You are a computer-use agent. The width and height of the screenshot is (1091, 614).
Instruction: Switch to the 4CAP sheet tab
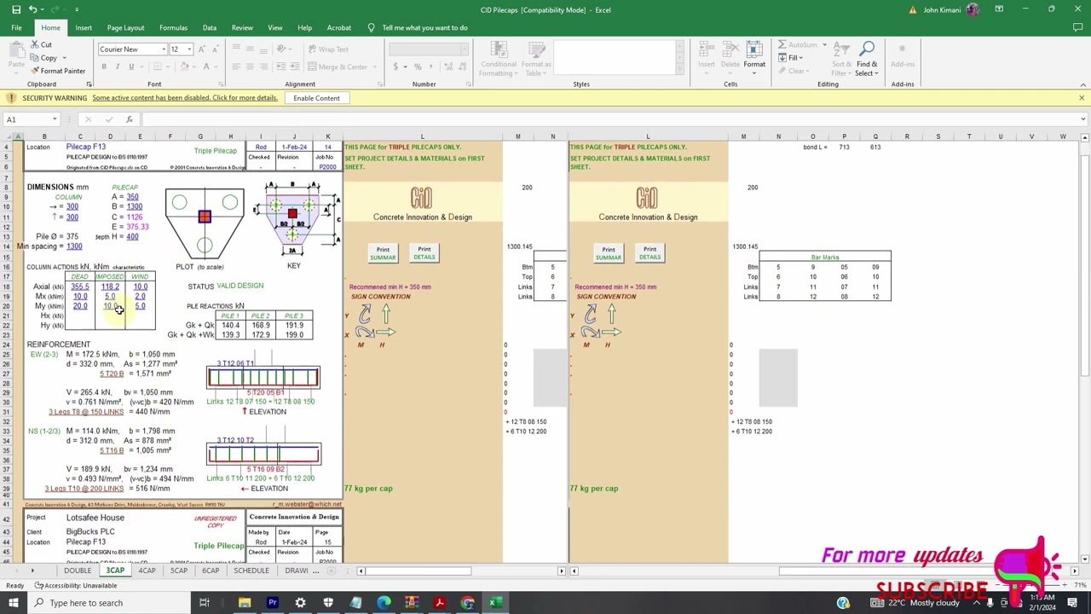147,571
